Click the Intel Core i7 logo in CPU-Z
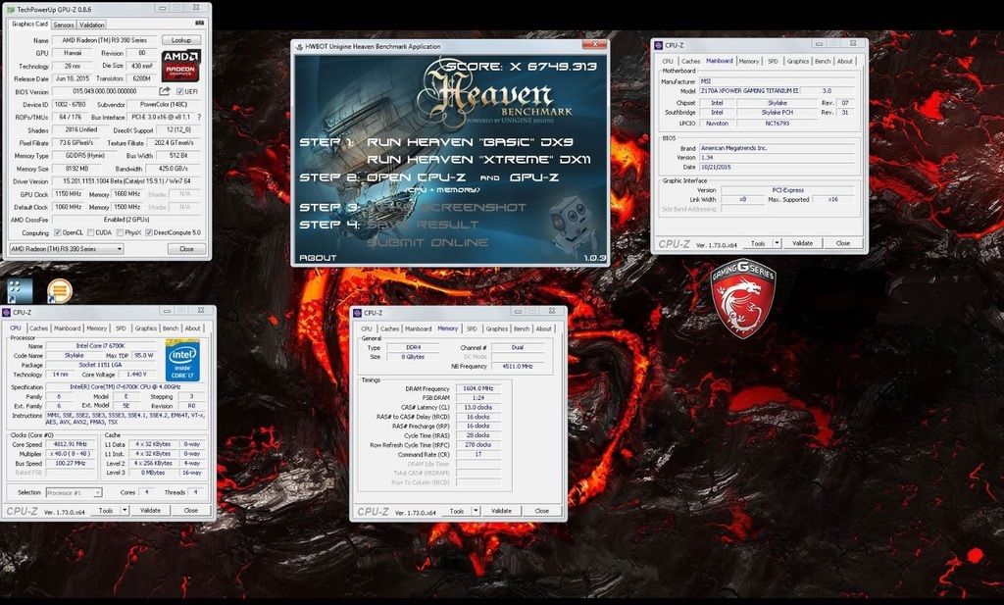This screenshot has height=605, width=1004. (182, 361)
